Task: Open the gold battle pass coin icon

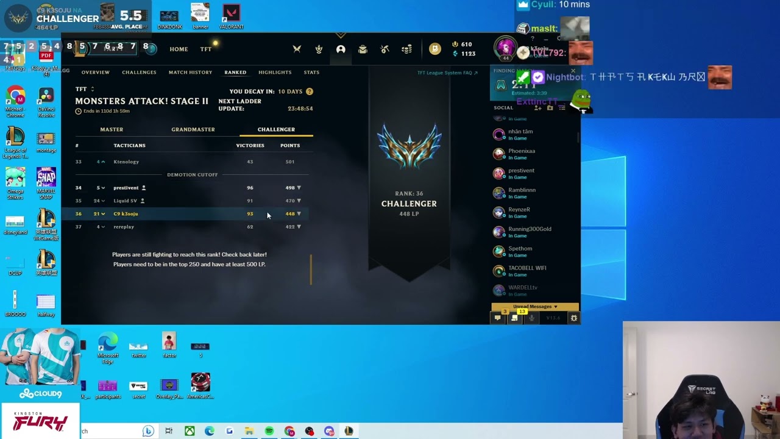Action: click(434, 49)
